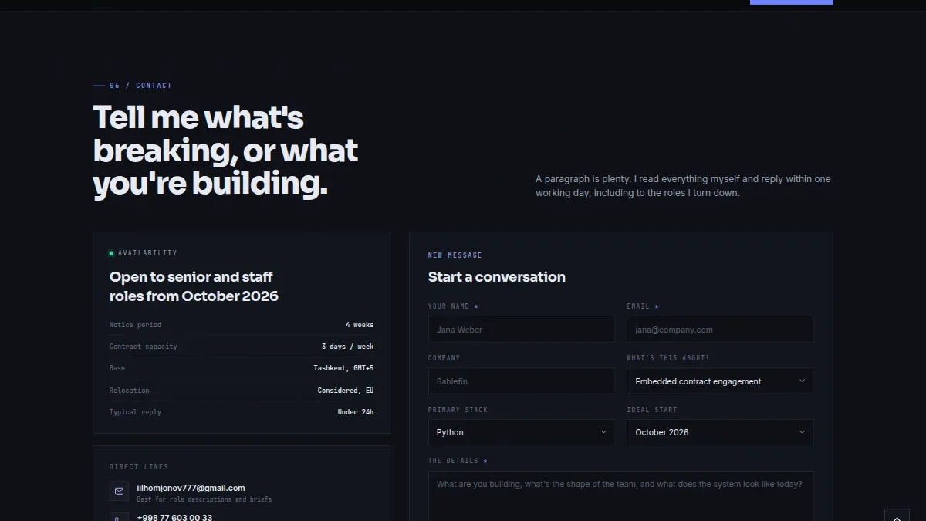Click the Start a conversation heading
The height and width of the screenshot is (521, 926).
(x=497, y=276)
